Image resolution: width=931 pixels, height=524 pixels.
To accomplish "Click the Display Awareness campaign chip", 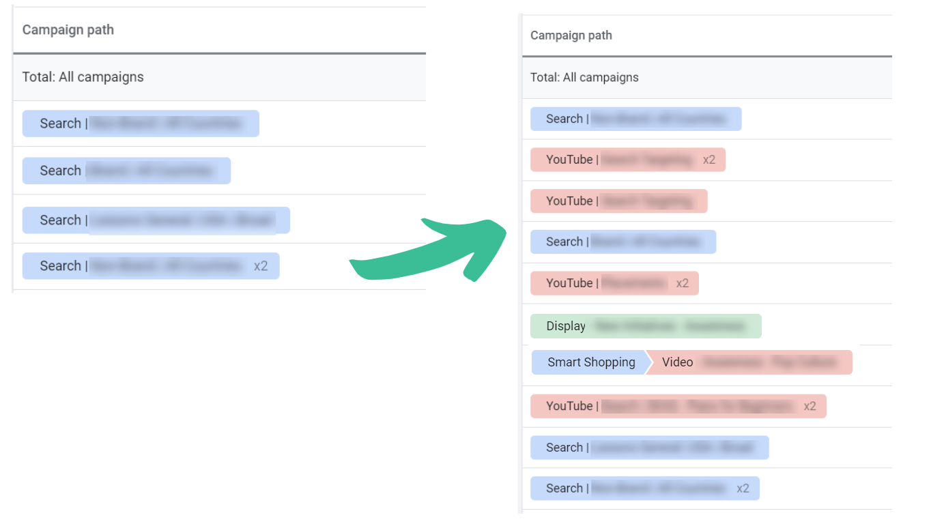I will pos(645,325).
